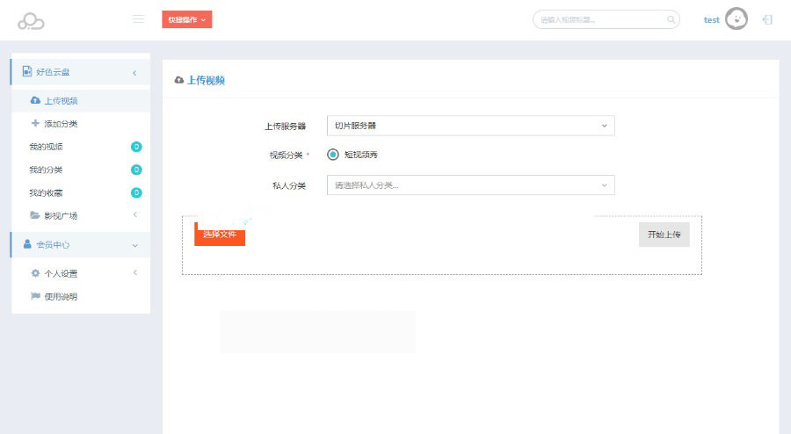Open 我的收藏 in the sidebar
Image resolution: width=791 pixels, height=434 pixels.
click(46, 192)
